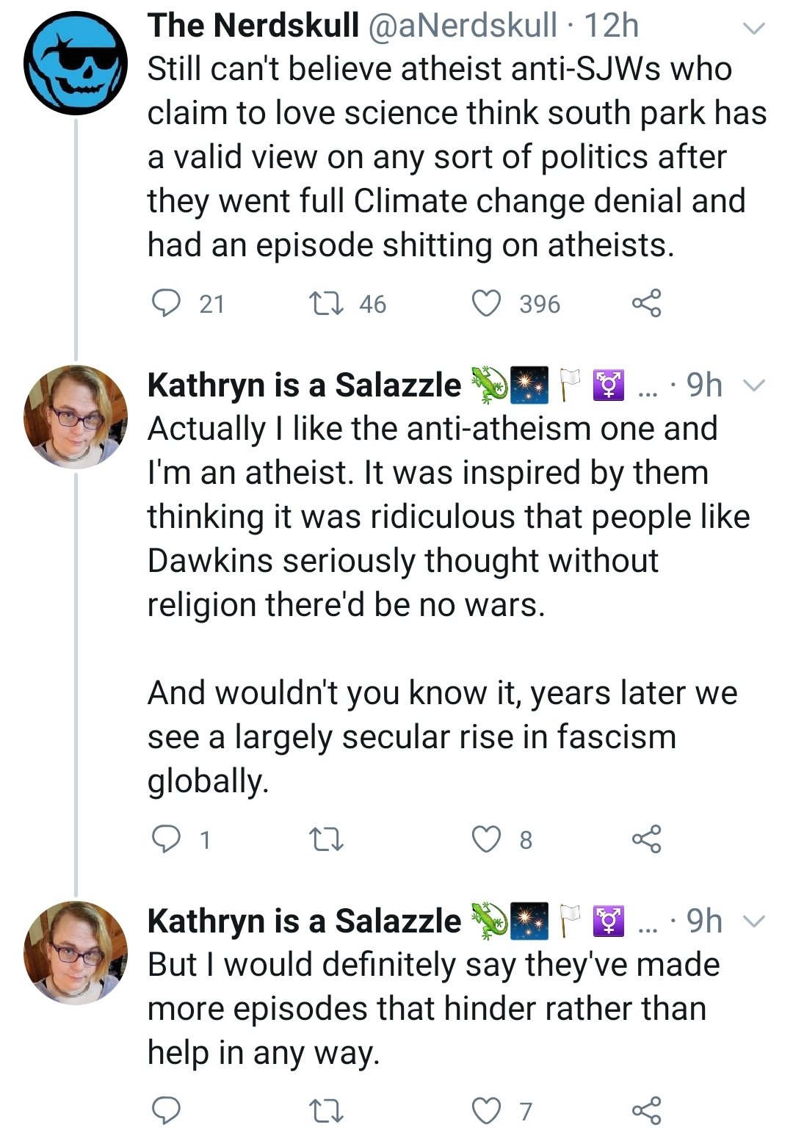
Task: Open options chevron on Kathryn's second reply
Action: click(x=753, y=921)
